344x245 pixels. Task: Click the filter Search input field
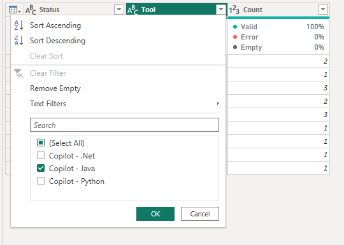(124, 125)
